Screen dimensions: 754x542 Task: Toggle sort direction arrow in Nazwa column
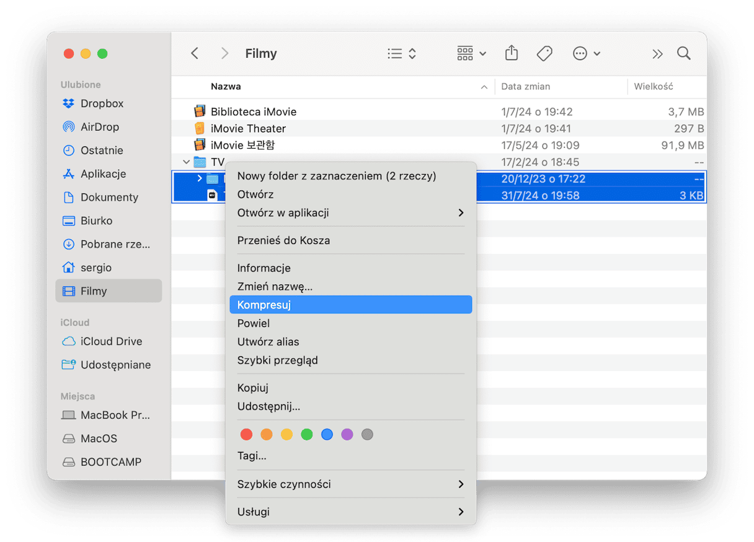pyautogui.click(x=484, y=87)
